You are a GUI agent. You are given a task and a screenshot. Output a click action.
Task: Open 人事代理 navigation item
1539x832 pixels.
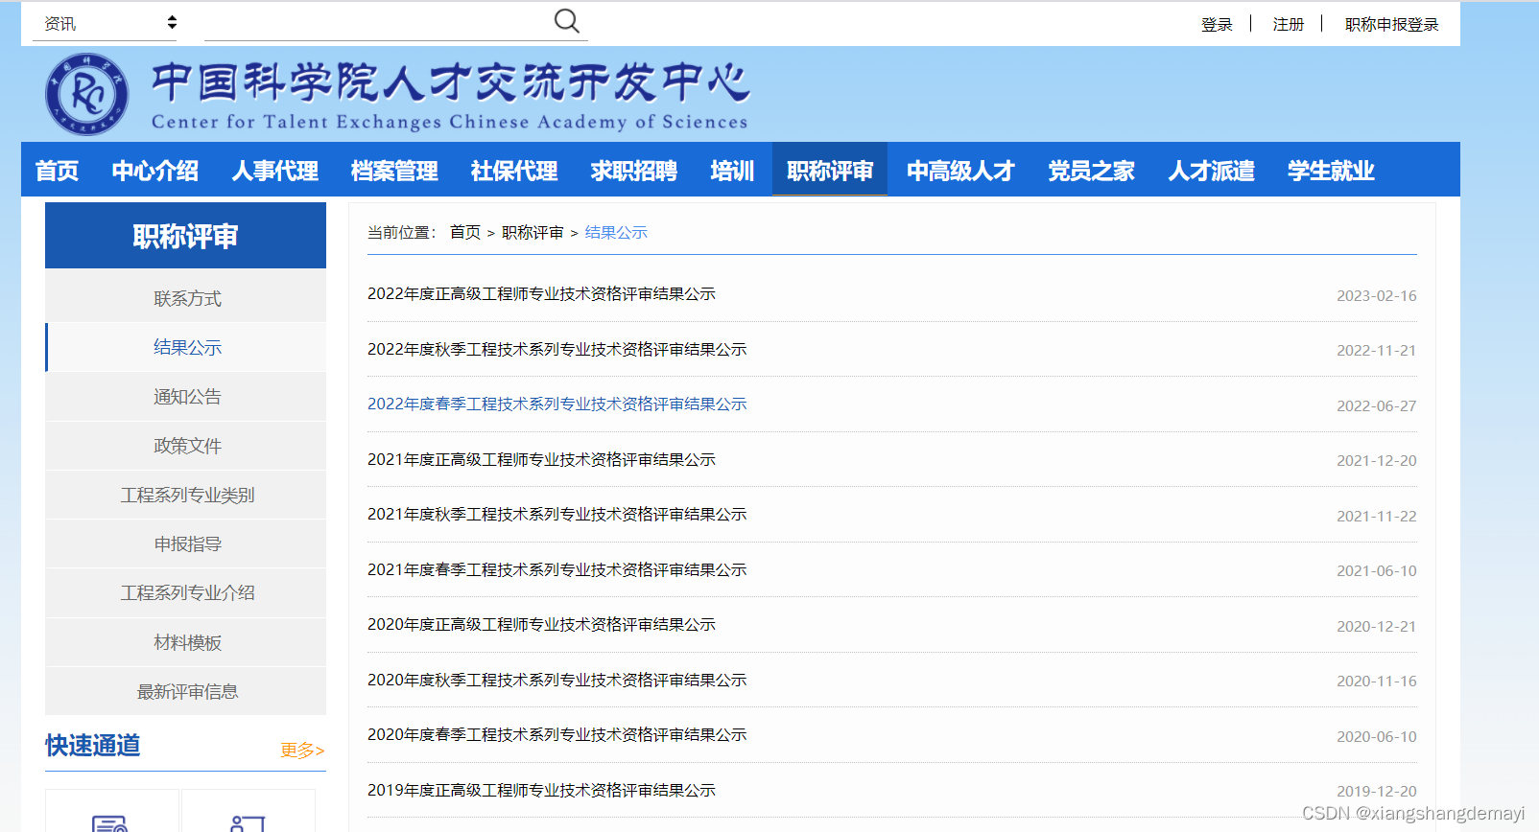point(275,171)
